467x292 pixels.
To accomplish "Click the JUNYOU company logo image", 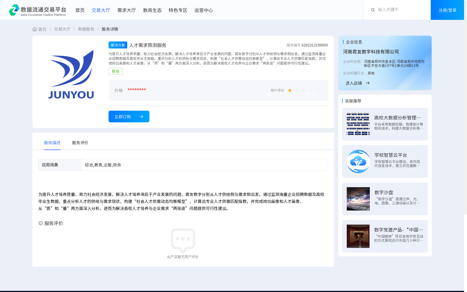I will pyautogui.click(x=71, y=74).
